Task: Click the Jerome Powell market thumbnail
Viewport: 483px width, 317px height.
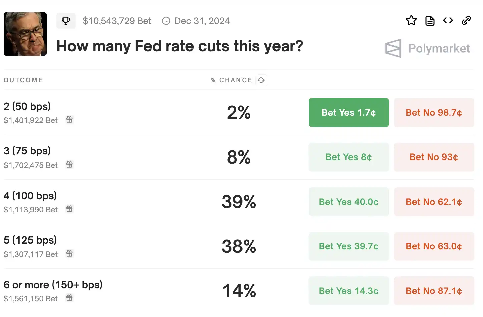Action: (25, 34)
